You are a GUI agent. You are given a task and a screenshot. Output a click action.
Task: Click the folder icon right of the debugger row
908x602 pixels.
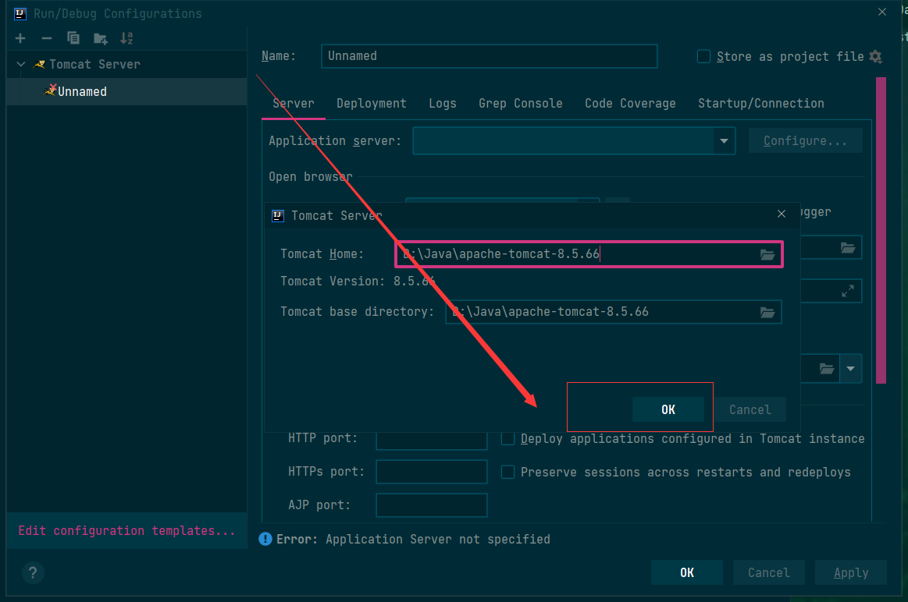click(848, 247)
